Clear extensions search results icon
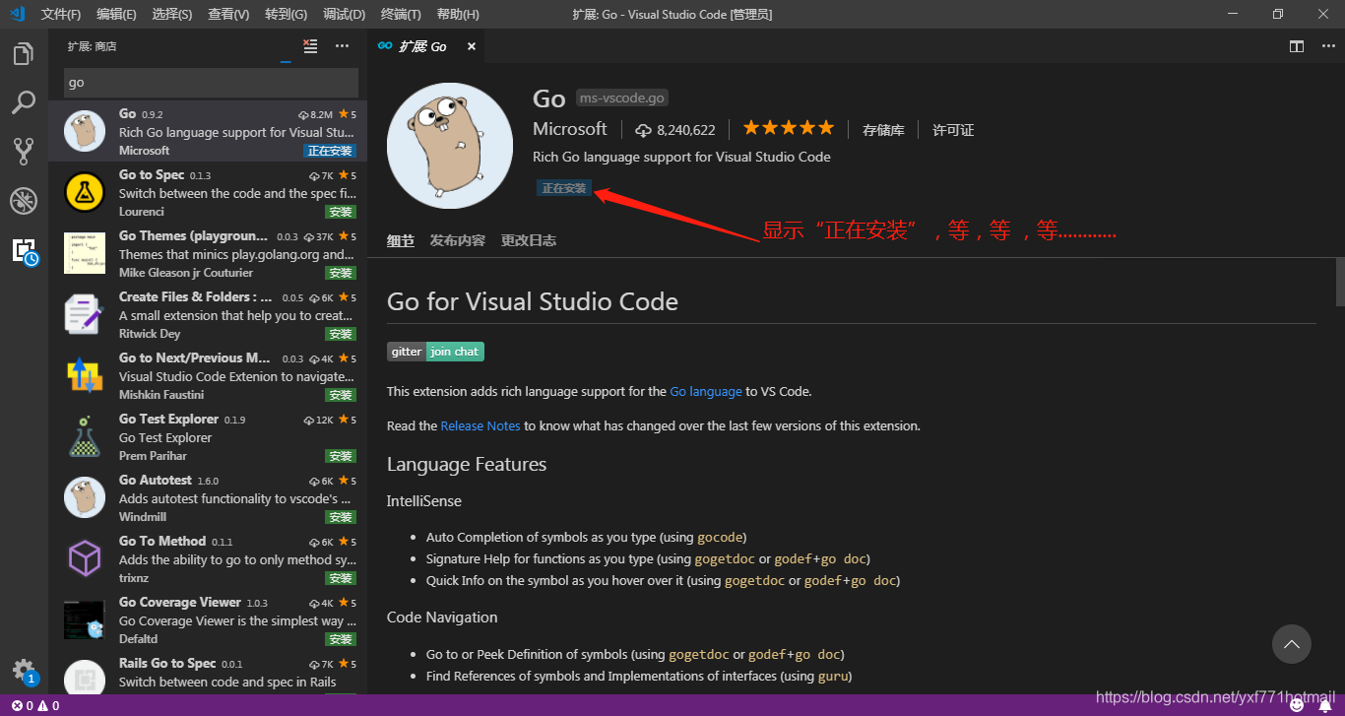Viewport: 1345px width, 716px height. [310, 46]
